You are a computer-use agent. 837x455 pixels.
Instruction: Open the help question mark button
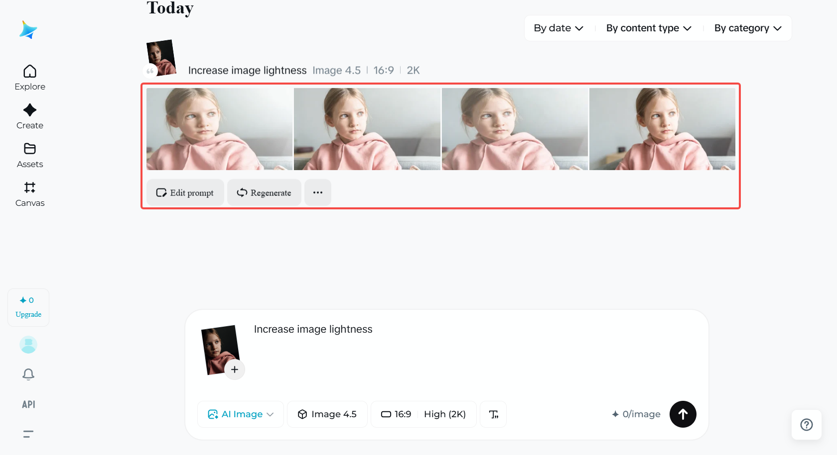coord(807,425)
